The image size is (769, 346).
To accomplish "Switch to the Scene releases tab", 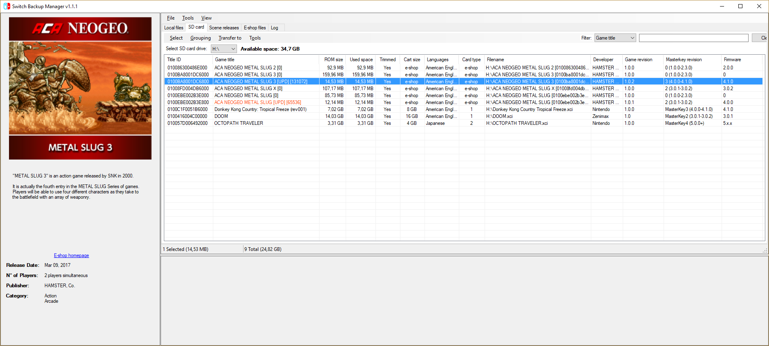I will point(224,28).
